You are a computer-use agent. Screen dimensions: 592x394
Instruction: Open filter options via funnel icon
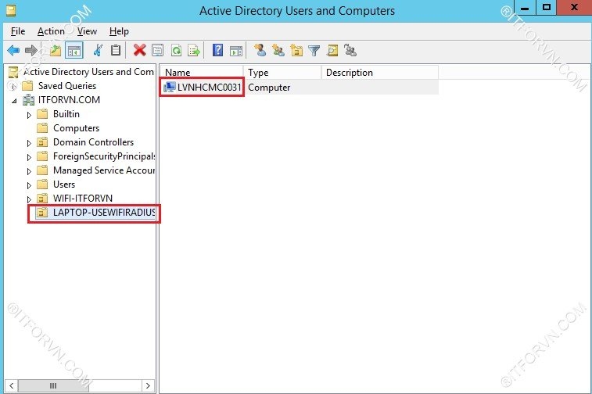[x=314, y=51]
